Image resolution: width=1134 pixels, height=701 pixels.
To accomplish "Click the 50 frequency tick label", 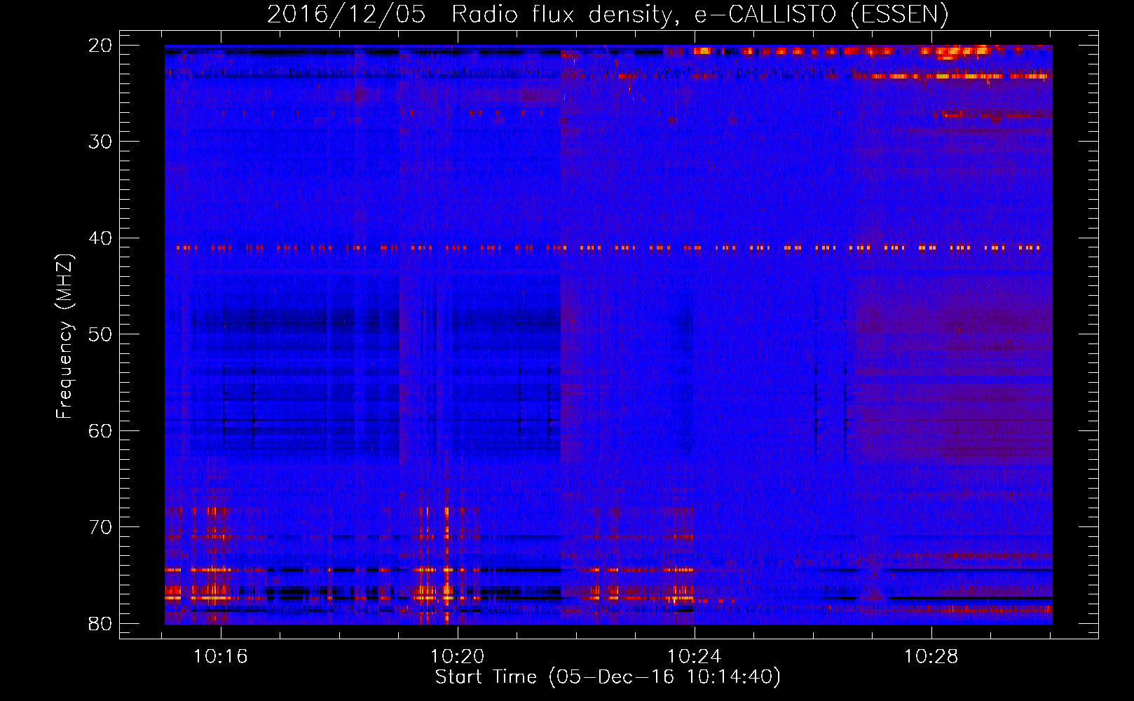I will [x=101, y=334].
